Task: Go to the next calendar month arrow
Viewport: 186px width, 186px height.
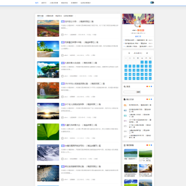Action: (x=147, y=53)
